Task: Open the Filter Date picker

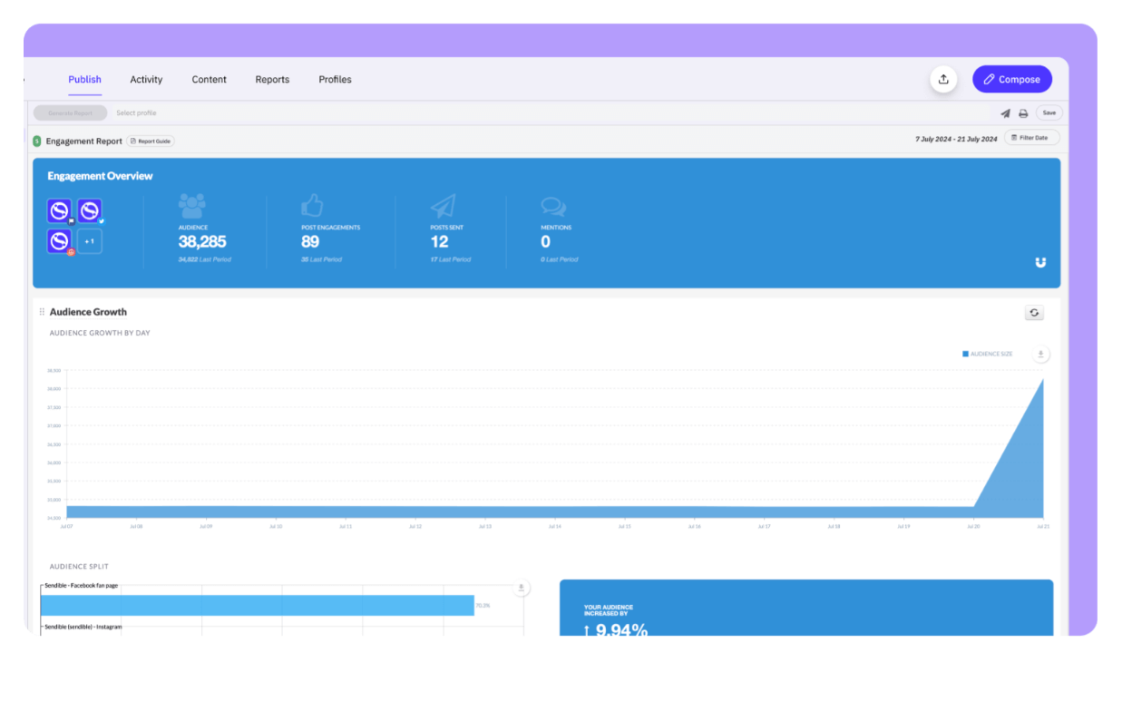Action: click(1031, 137)
